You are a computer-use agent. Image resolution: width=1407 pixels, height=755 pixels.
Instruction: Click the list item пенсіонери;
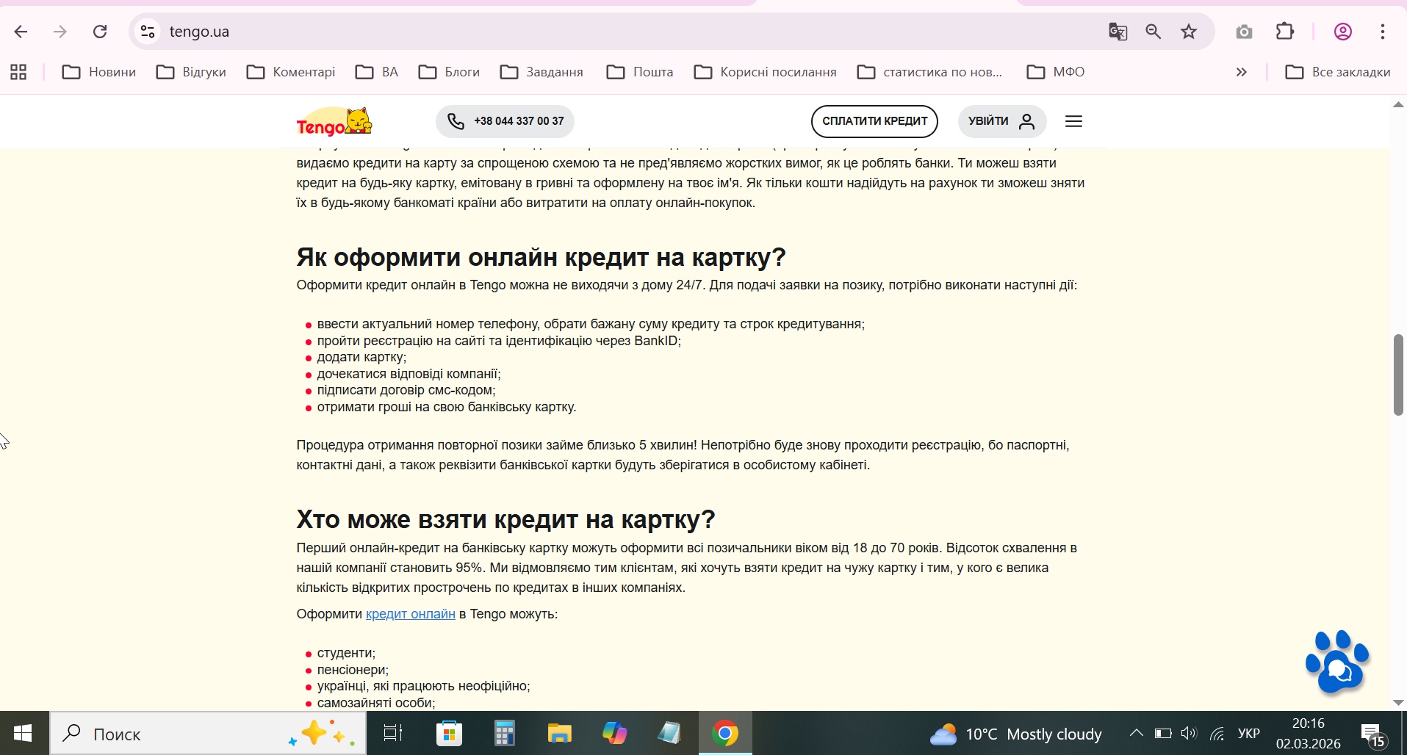pyautogui.click(x=353, y=670)
